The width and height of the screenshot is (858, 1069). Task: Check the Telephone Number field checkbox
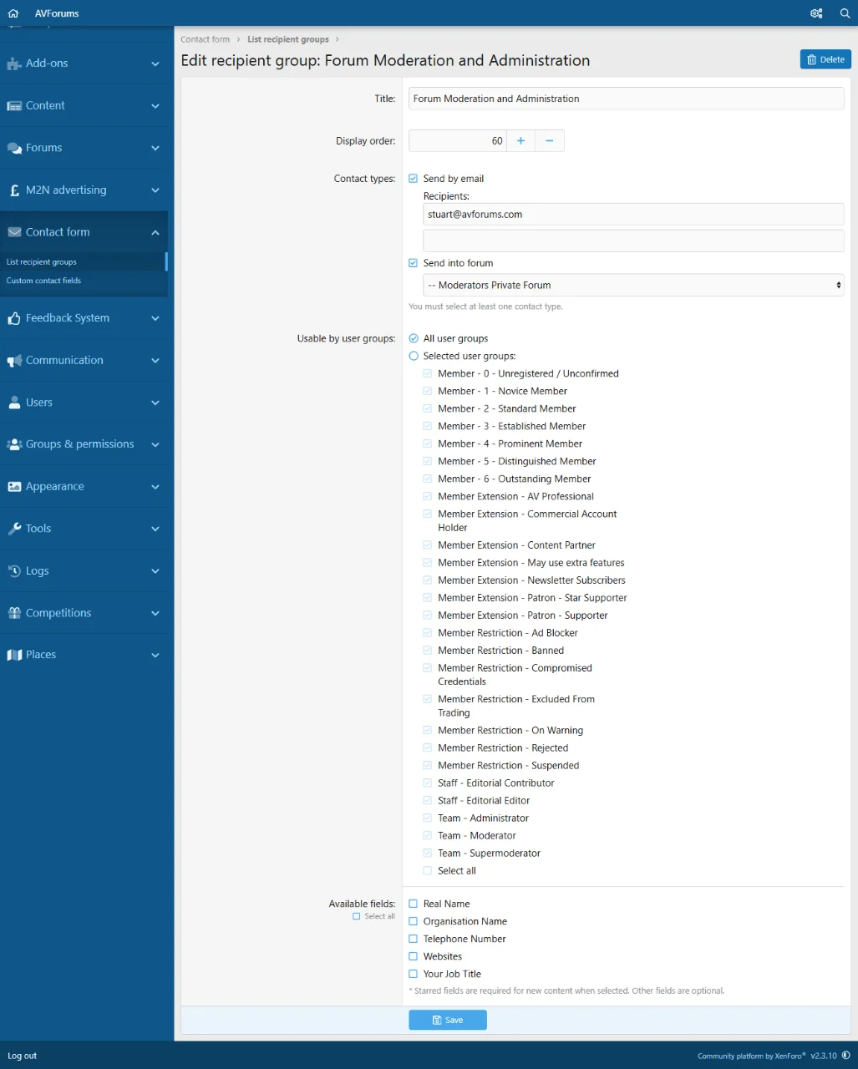(x=413, y=939)
